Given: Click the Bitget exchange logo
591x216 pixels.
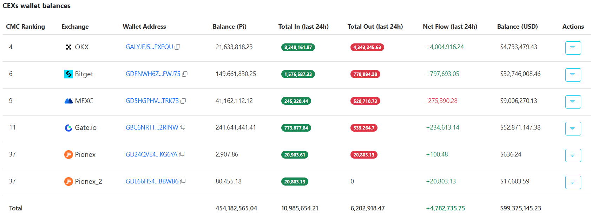Looking at the screenshot, I should pos(68,74).
